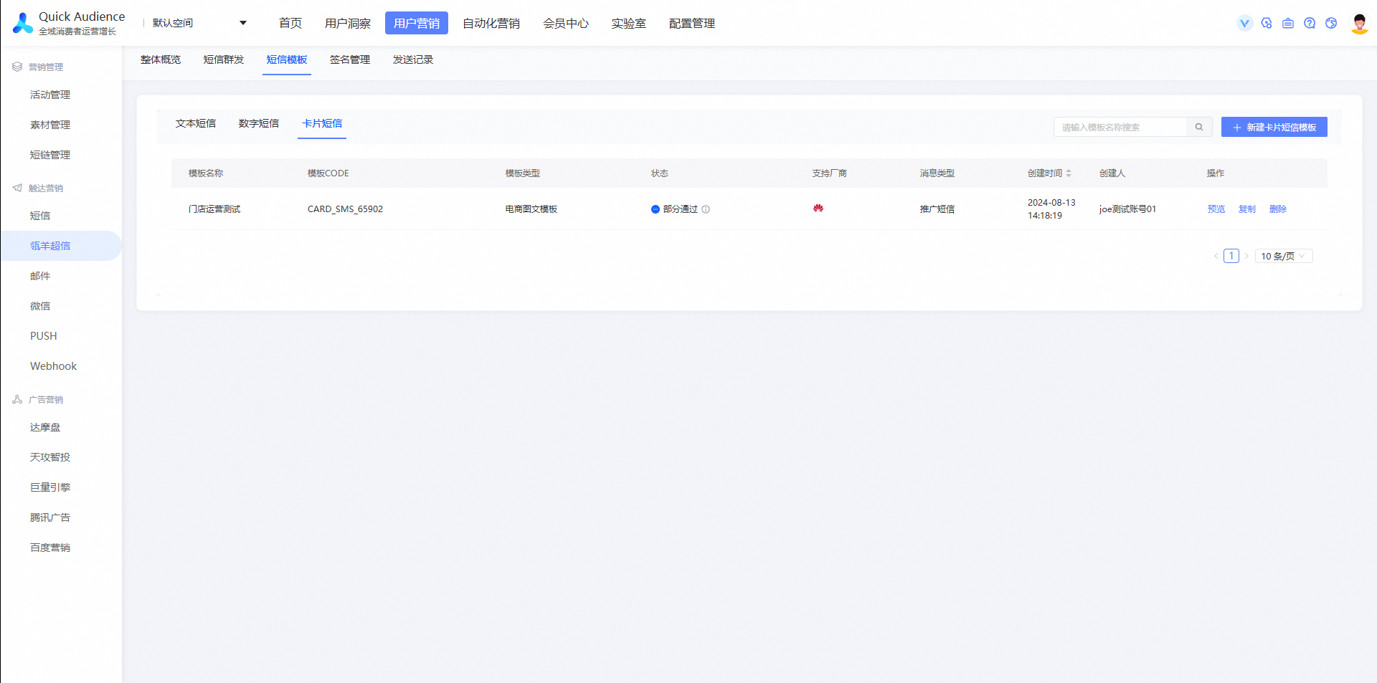Open PUSH in sidebar

pos(44,336)
